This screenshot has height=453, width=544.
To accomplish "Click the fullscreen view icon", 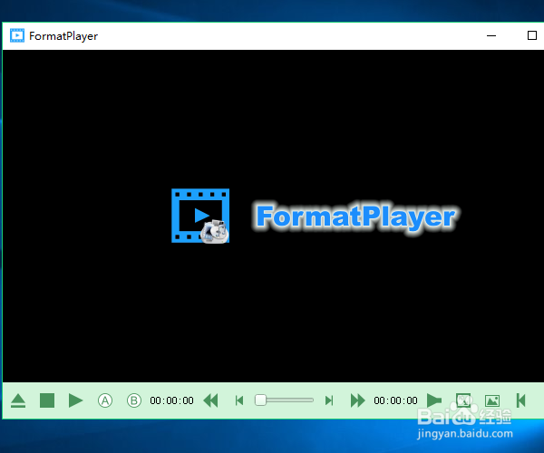I will 463,400.
